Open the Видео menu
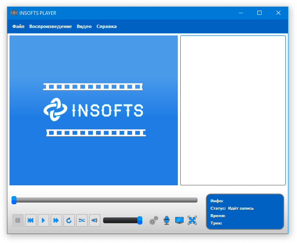 coord(84,26)
